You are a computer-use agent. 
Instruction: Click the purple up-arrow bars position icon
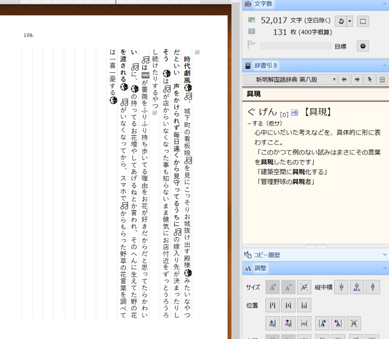coord(288,323)
